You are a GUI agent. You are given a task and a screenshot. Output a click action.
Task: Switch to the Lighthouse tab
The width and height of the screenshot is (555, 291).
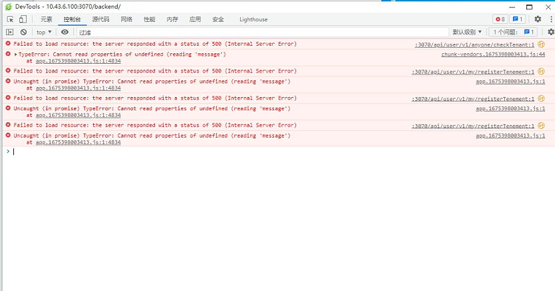tap(253, 19)
